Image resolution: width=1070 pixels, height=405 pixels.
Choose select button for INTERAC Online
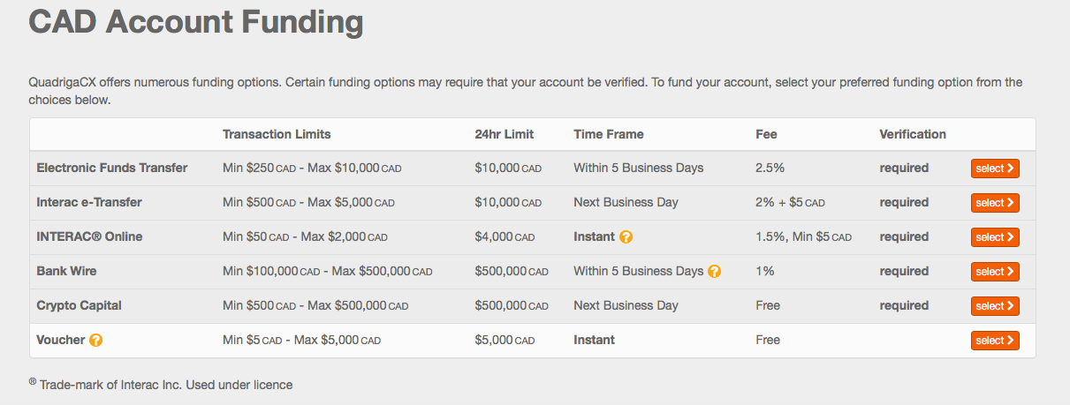(995, 237)
